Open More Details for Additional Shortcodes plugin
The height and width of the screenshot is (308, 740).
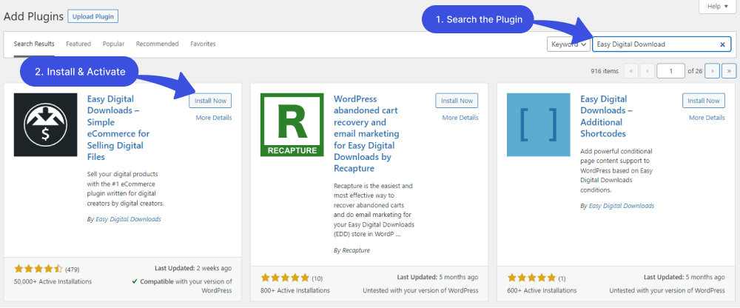(x=707, y=118)
